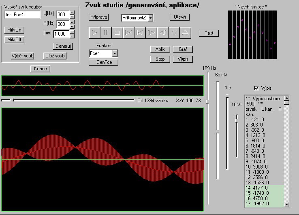The image size is (299, 215).
Task: Click the step forward icon
Action: coord(151,33)
